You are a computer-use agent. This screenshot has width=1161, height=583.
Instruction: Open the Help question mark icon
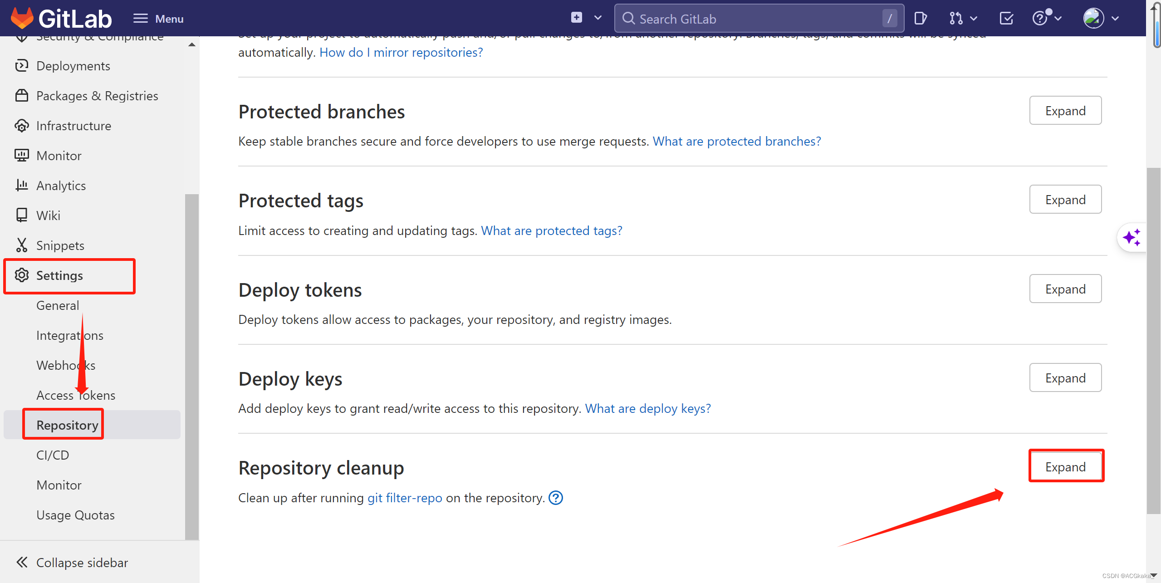pyautogui.click(x=1039, y=18)
